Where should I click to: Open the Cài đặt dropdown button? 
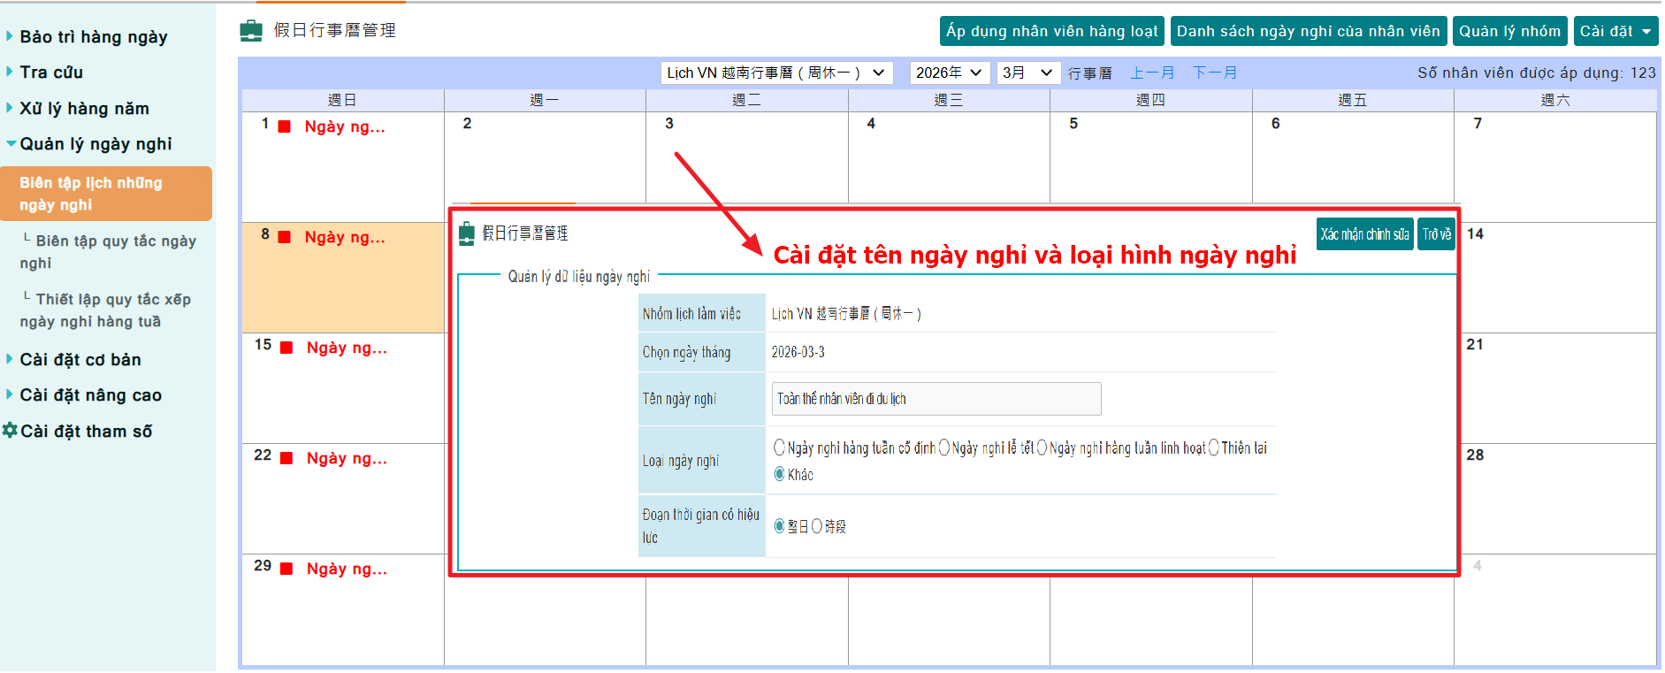(x=1615, y=31)
